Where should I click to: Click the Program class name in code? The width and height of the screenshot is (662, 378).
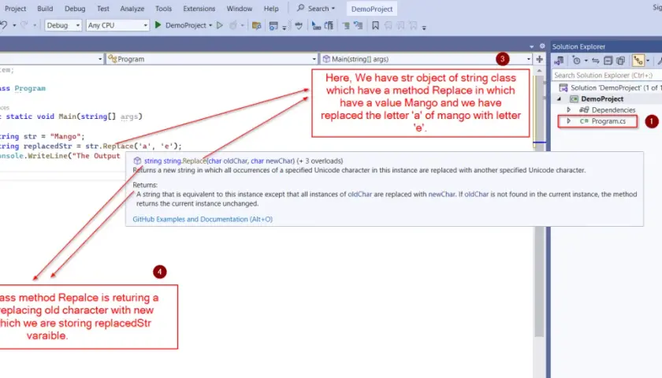coord(30,88)
